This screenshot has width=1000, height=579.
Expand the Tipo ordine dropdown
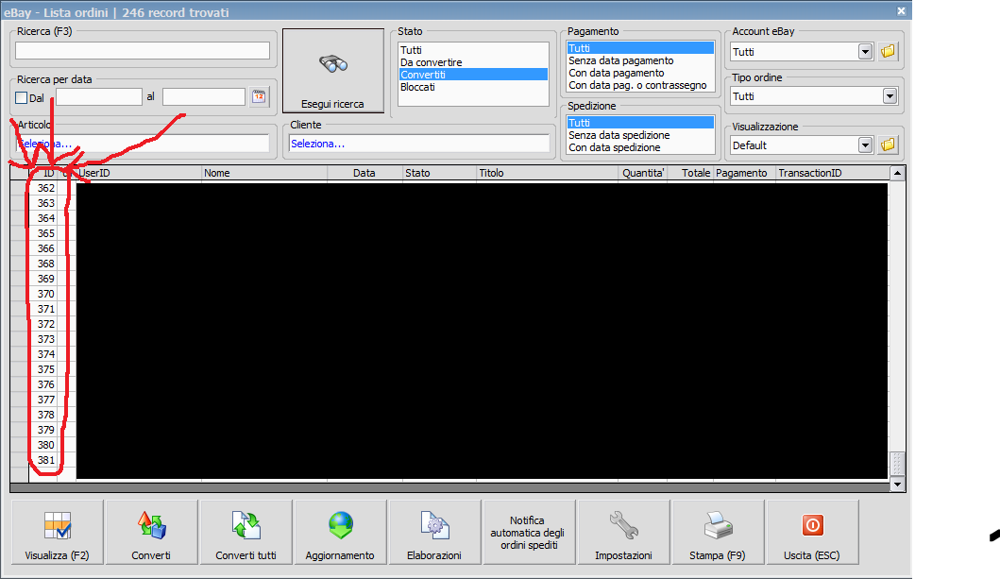click(890, 96)
